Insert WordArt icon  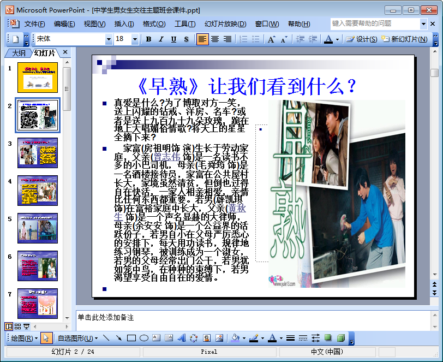pos(182,338)
